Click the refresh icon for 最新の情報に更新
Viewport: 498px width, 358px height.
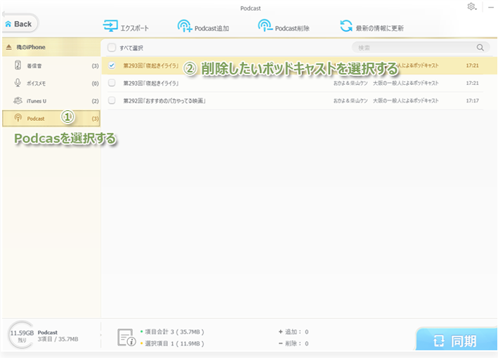click(x=346, y=26)
